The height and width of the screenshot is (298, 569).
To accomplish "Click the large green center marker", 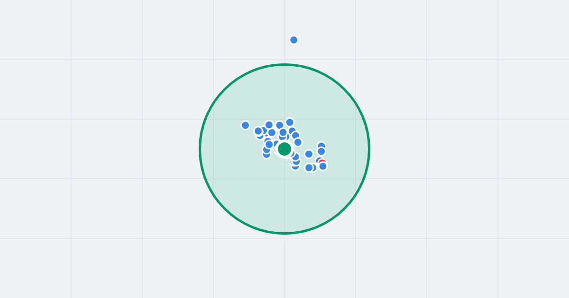I will (284, 149).
